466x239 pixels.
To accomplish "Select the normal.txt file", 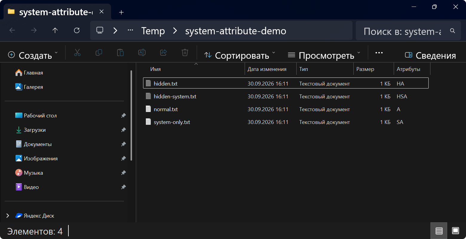I will (286, 109).
